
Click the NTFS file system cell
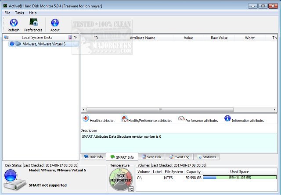click(x=168, y=178)
